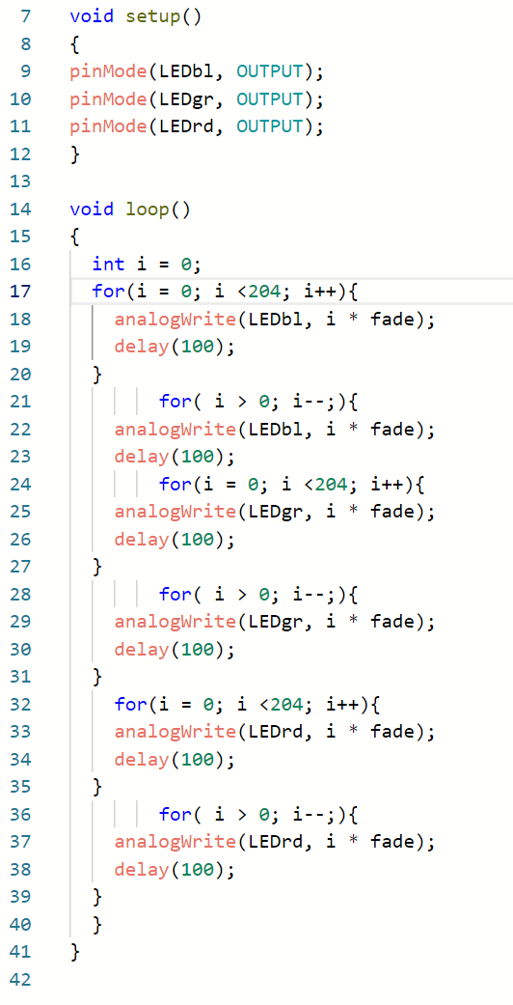The width and height of the screenshot is (513, 1005).
Task: Click line number 36 in gutter
Action: tap(20, 815)
